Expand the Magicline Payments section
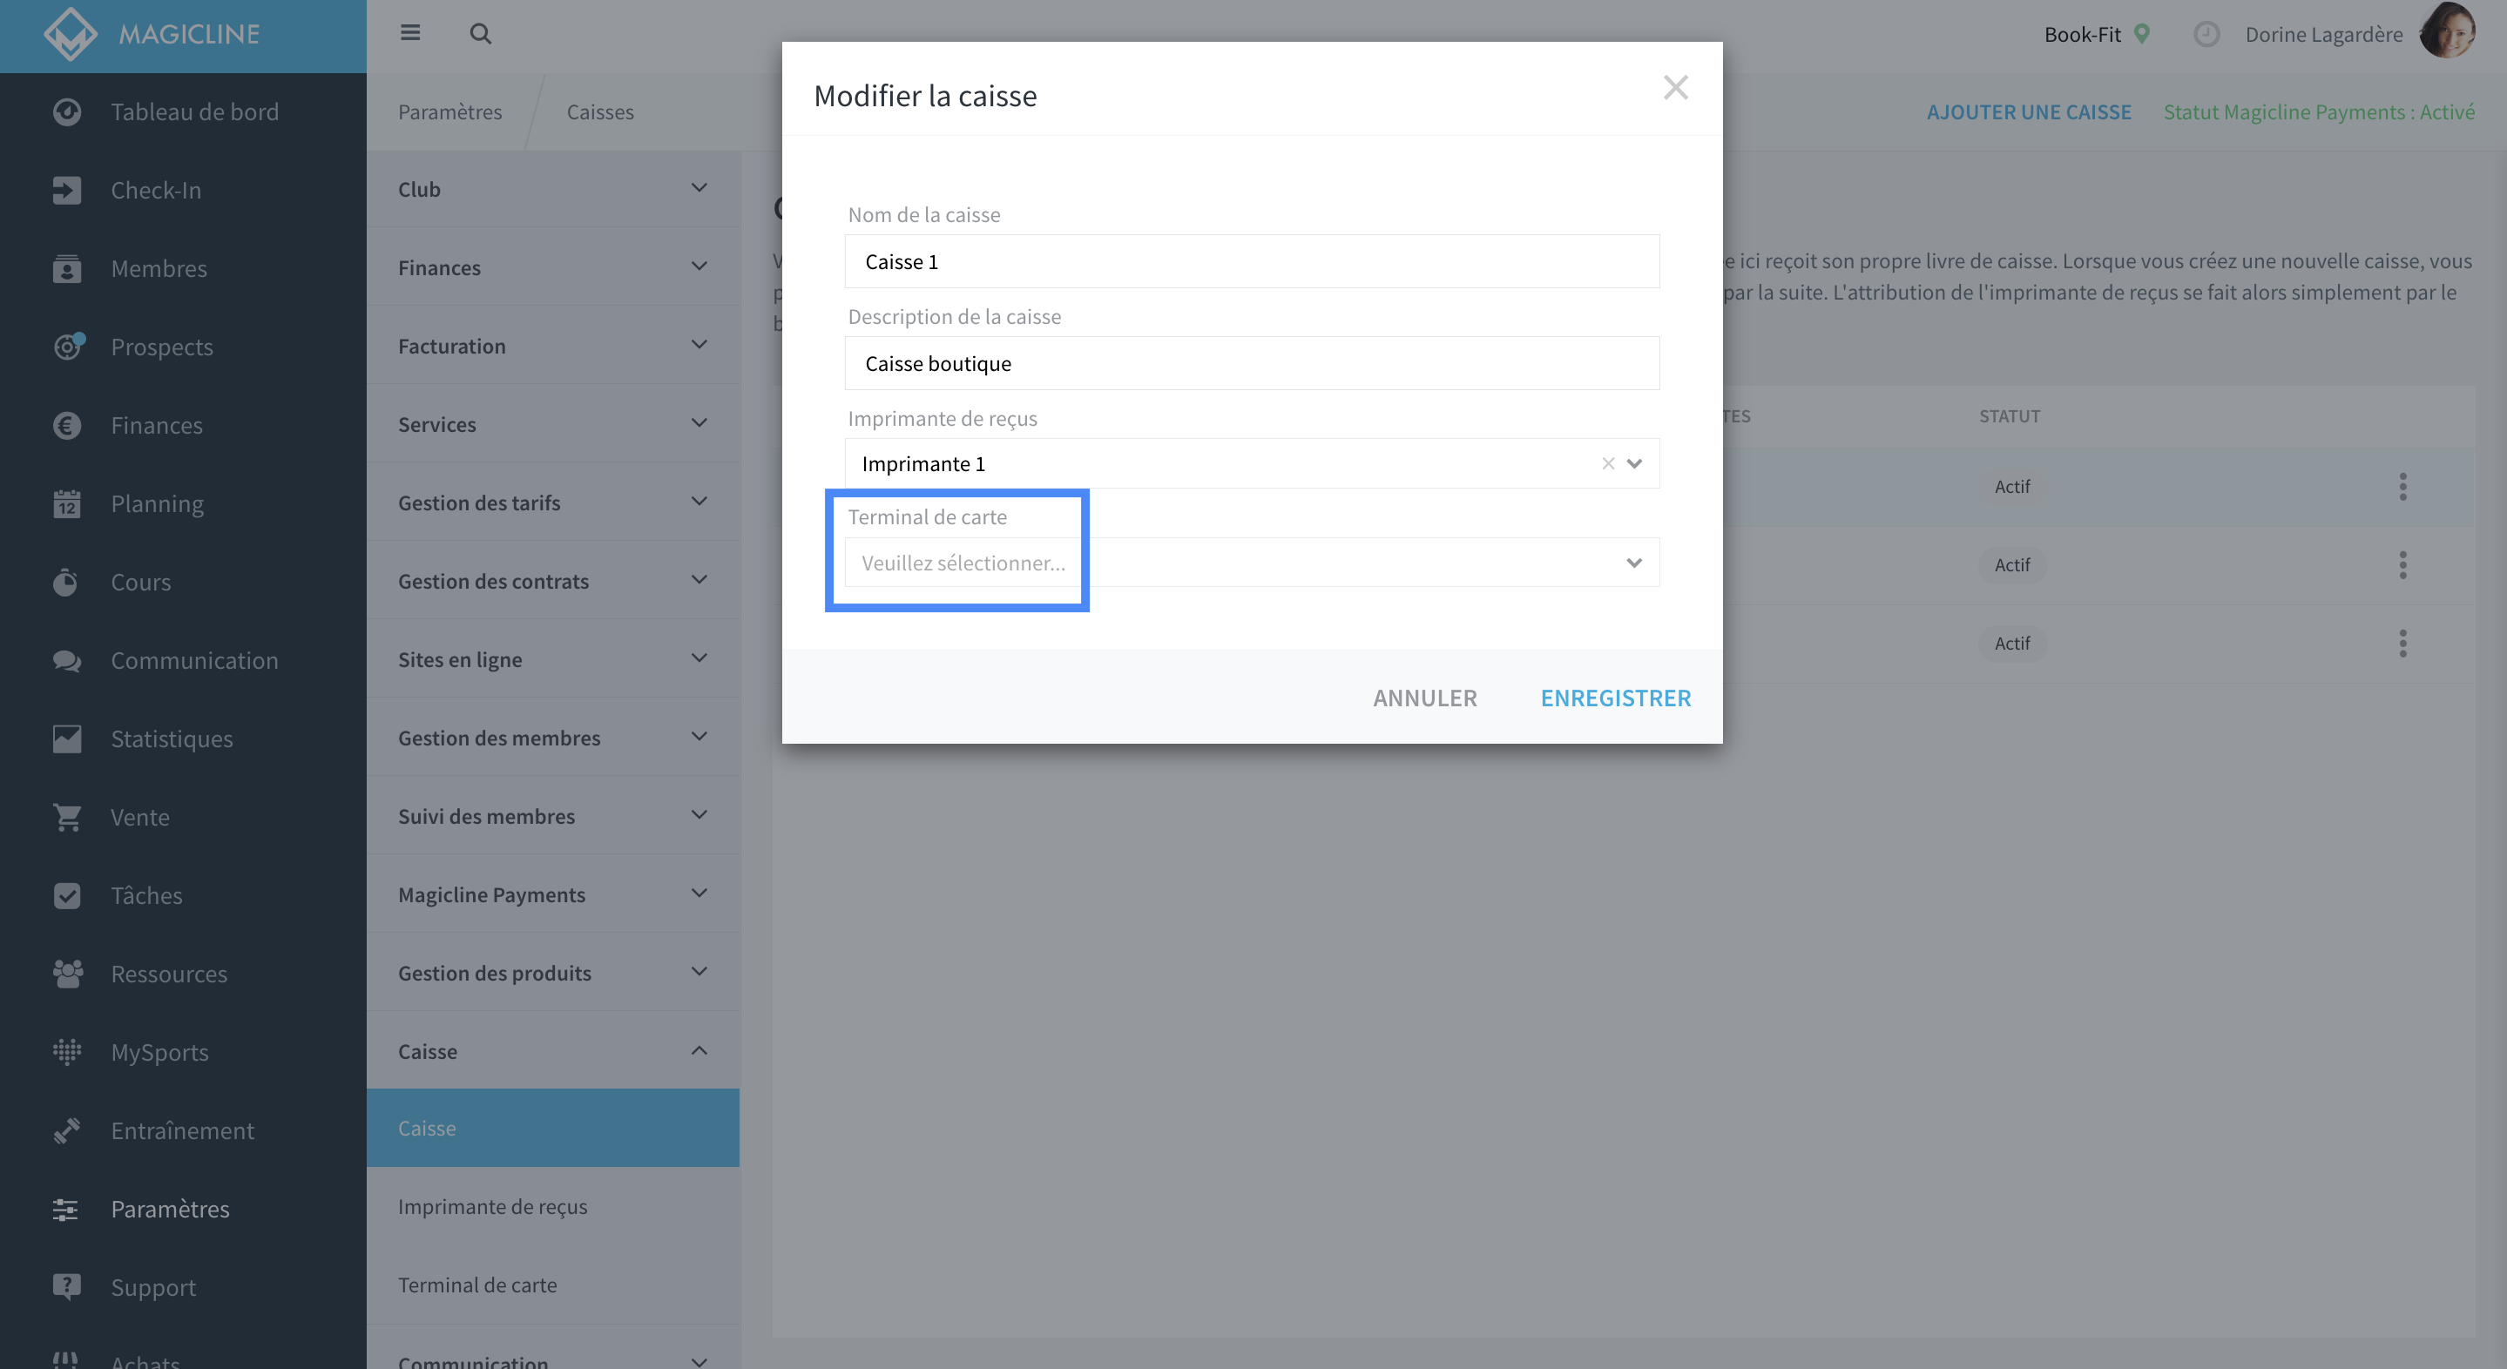 click(x=553, y=894)
